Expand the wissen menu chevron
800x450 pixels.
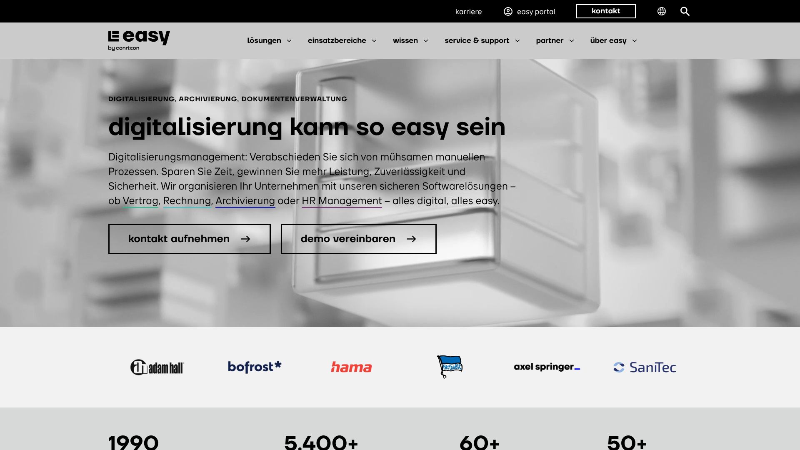click(x=426, y=40)
